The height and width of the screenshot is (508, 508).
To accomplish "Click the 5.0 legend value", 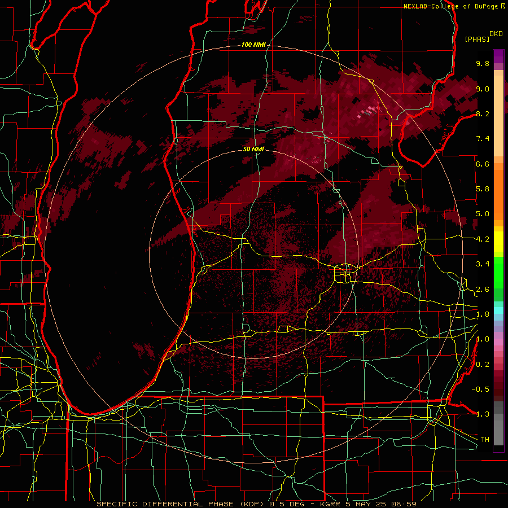I will coord(483,214).
